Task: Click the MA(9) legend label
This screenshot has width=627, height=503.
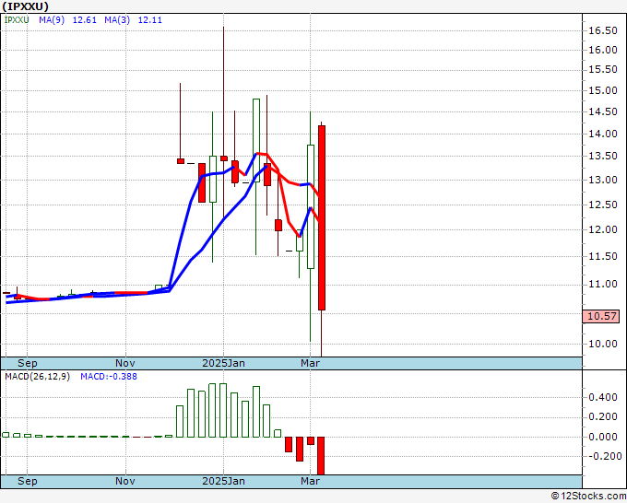Action: pos(52,20)
